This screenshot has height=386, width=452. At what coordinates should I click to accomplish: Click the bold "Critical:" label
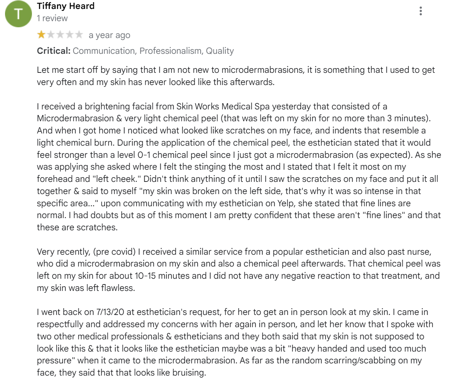click(x=53, y=51)
